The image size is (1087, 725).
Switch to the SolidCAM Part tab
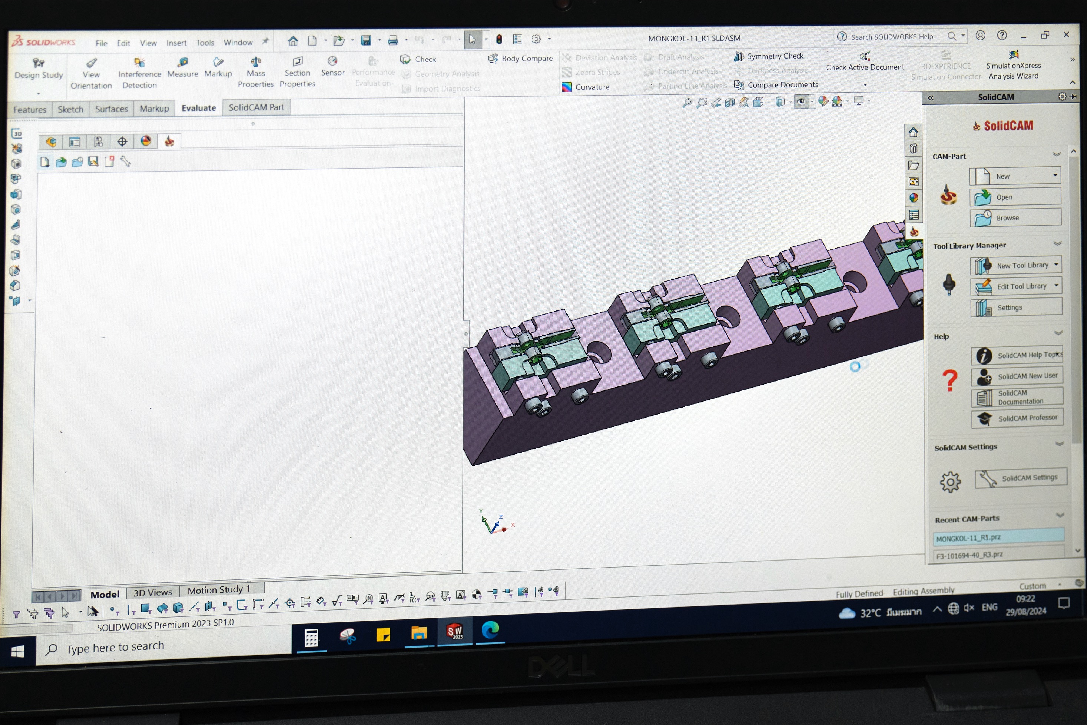point(256,107)
